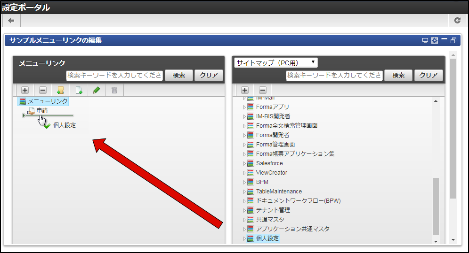Expand the IM-BIS開発者 tree node
This screenshot has width=469, height=253.
pos(244,116)
